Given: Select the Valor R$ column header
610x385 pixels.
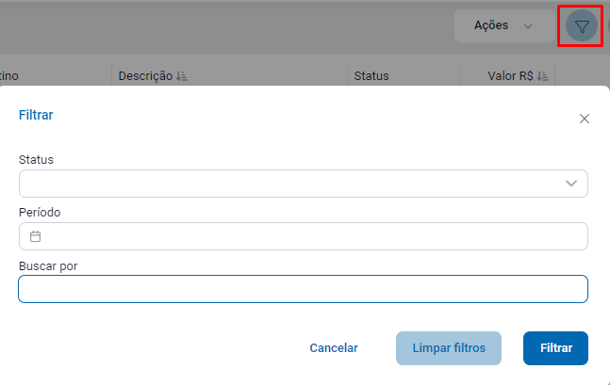Looking at the screenshot, I should click(510, 76).
